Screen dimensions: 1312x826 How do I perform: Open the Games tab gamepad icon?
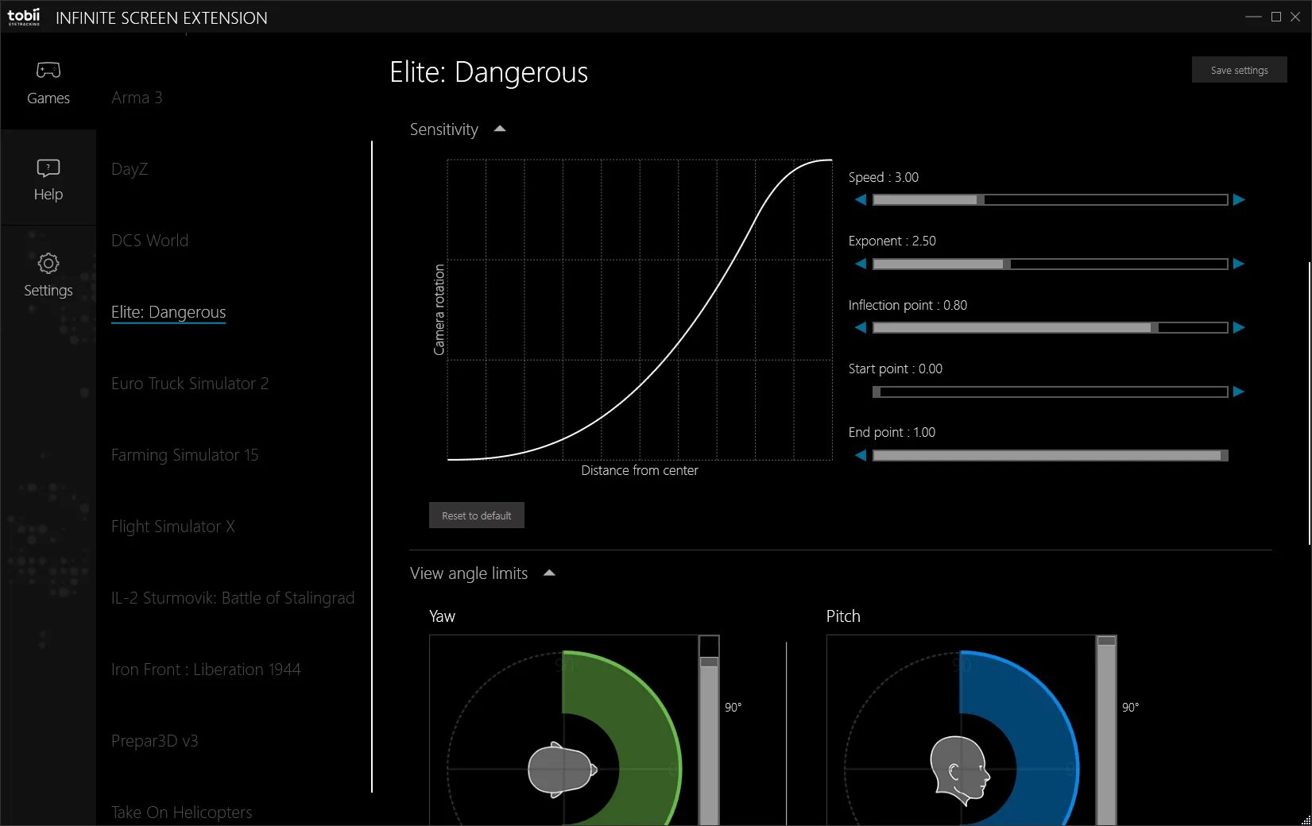coord(48,70)
